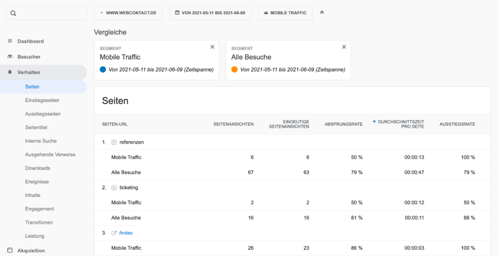Open Transitionen report
This screenshot has width=498, height=256.
point(39,222)
